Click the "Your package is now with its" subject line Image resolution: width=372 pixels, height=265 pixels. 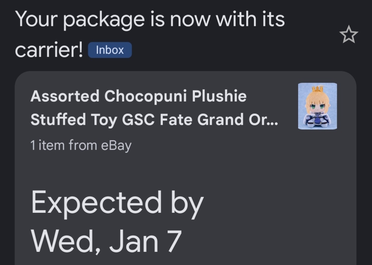click(x=150, y=19)
